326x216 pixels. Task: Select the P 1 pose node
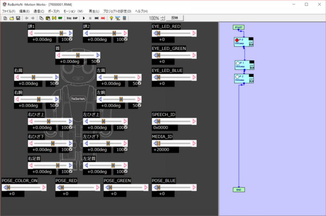244,65
